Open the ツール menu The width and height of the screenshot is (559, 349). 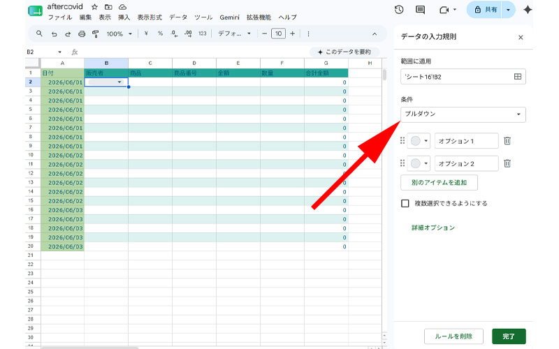click(203, 17)
